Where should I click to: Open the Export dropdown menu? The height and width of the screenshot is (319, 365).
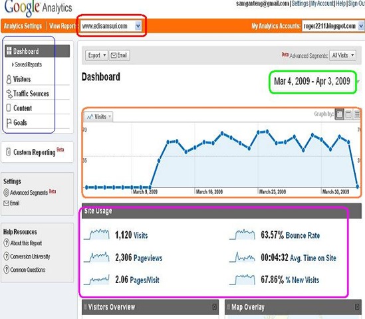pyautogui.click(x=96, y=55)
